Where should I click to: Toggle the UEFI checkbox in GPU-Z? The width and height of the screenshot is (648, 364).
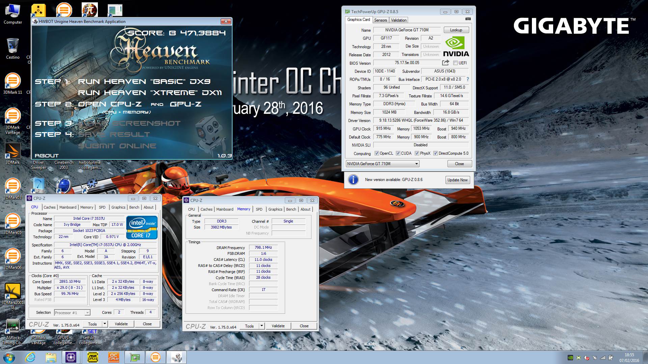click(455, 63)
